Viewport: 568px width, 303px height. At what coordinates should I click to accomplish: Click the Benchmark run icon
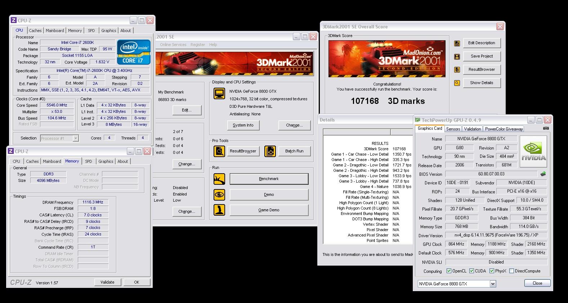(x=219, y=179)
